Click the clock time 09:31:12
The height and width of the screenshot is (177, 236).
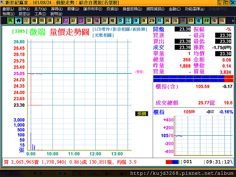pyautogui.click(x=218, y=162)
